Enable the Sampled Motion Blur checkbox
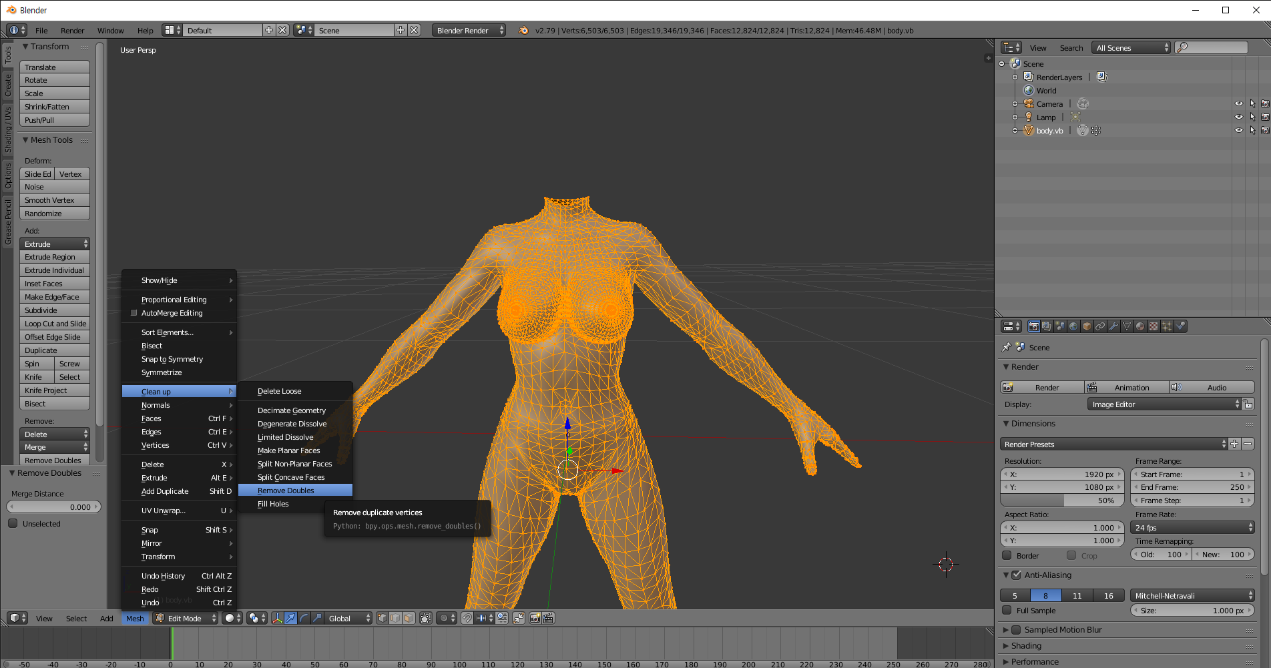 (1017, 629)
